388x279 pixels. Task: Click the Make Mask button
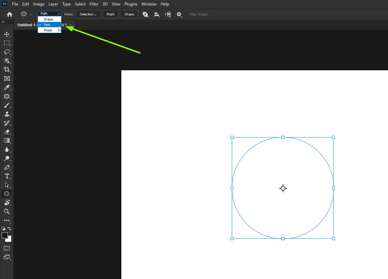coord(111,14)
